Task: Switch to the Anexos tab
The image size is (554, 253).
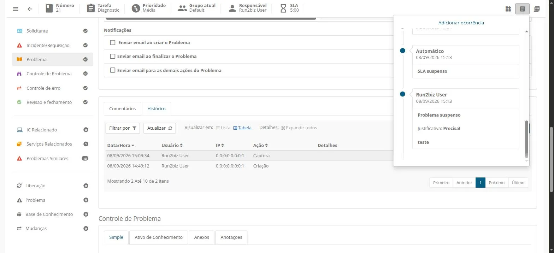Action: tap(201, 237)
